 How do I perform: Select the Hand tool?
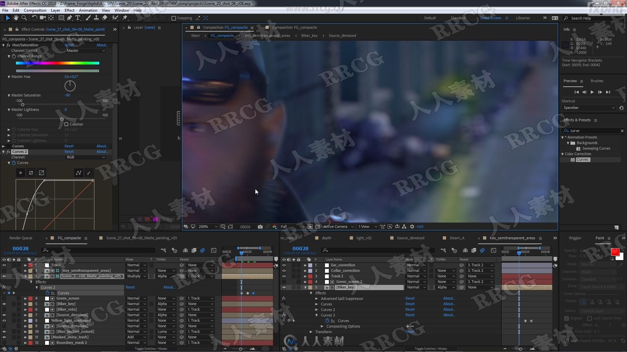pyautogui.click(x=16, y=18)
